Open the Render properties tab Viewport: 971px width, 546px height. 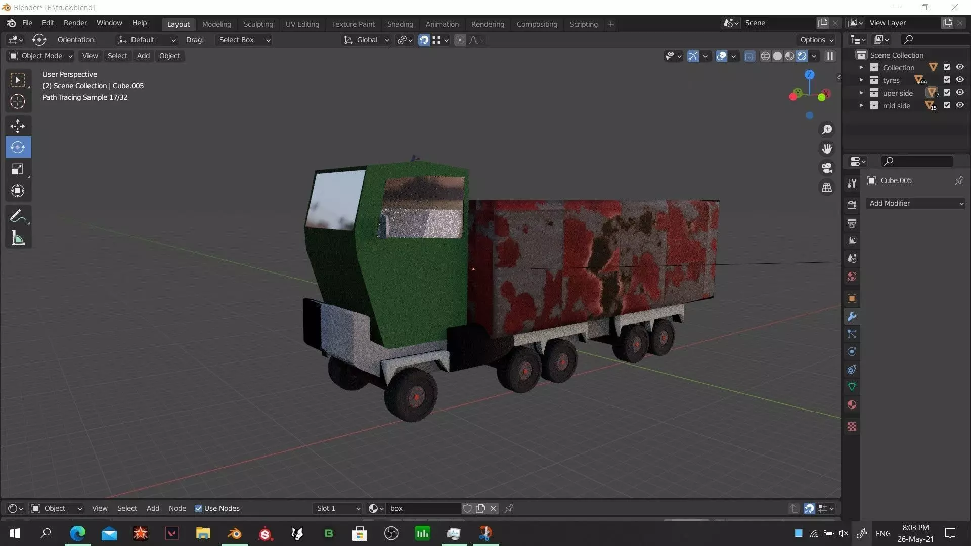pyautogui.click(x=852, y=205)
